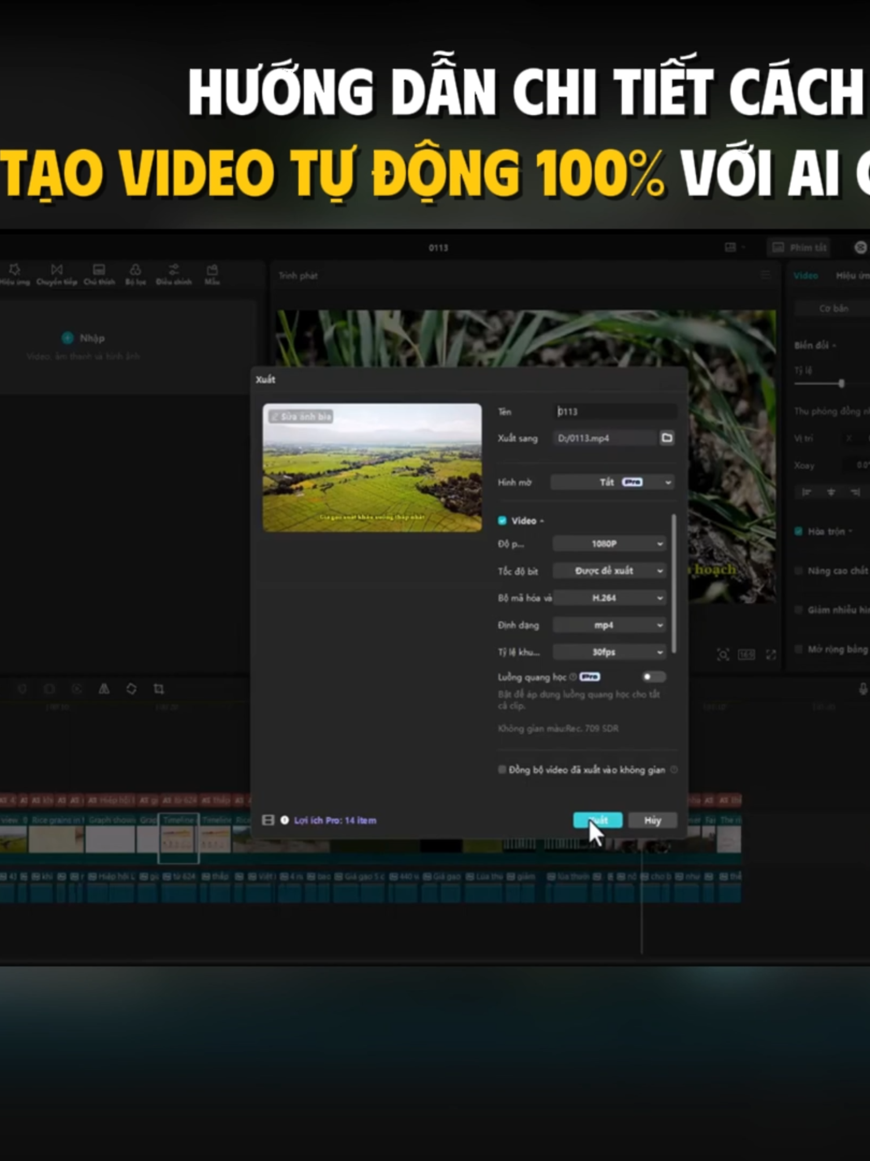Click in the Tên name input field
The image size is (870, 1161).
point(615,412)
